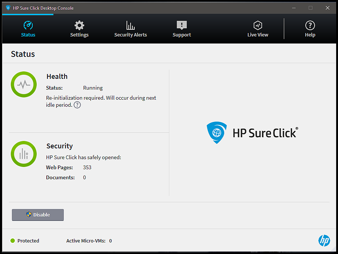The image size is (338, 254).
Task: Select Support from the navigation bar
Action: tap(181, 35)
